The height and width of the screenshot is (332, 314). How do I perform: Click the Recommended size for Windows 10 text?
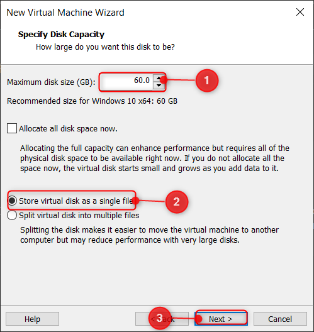tap(92, 101)
